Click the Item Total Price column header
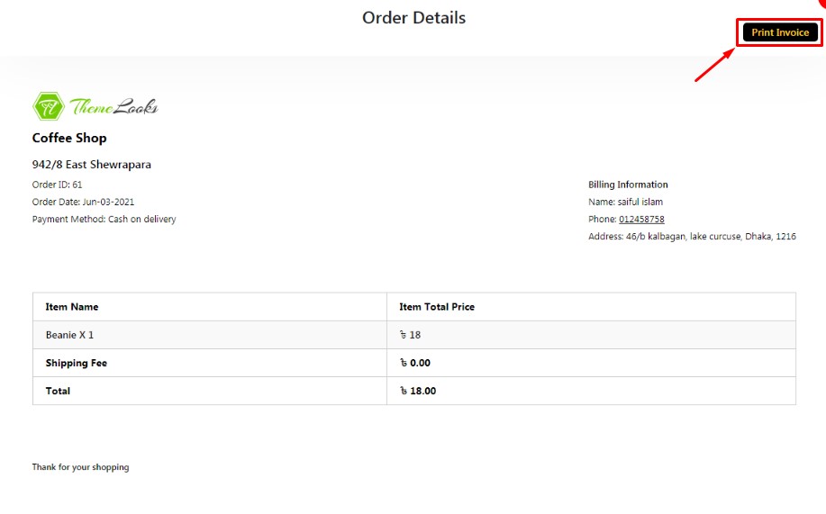 [x=437, y=307]
